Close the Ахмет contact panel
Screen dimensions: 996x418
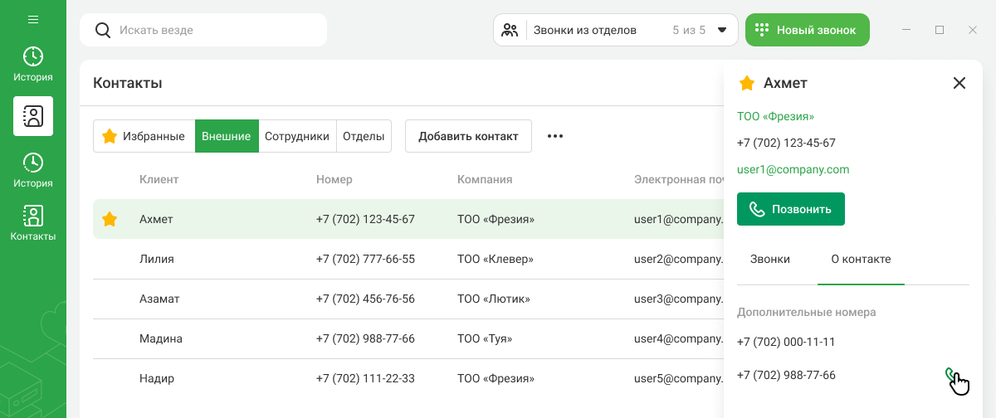[x=959, y=83]
